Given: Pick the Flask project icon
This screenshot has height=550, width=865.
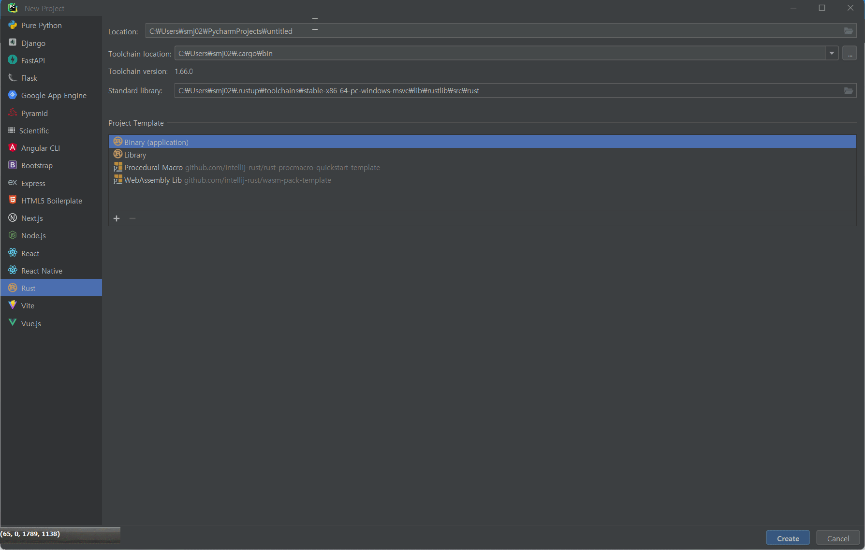Looking at the screenshot, I should pos(13,78).
